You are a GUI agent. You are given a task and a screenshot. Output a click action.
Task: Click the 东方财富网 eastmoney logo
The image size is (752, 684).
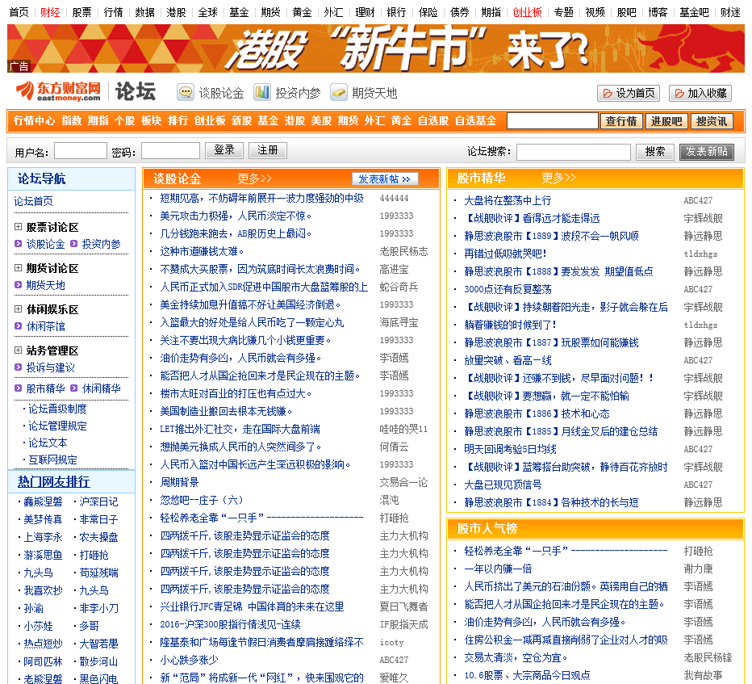pyautogui.click(x=59, y=91)
